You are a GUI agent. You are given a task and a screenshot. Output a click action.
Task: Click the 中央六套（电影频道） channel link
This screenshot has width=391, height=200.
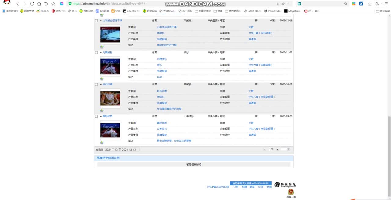(x=260, y=65)
